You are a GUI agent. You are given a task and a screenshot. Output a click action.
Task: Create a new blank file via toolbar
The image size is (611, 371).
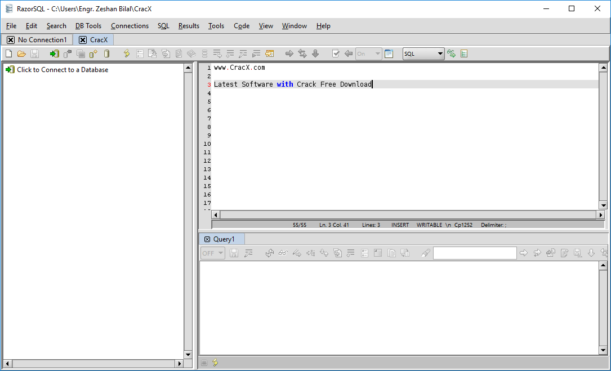click(8, 54)
